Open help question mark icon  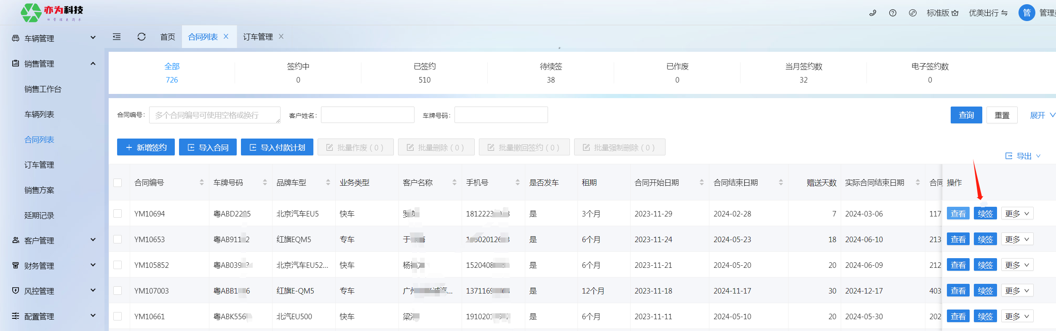(x=893, y=13)
